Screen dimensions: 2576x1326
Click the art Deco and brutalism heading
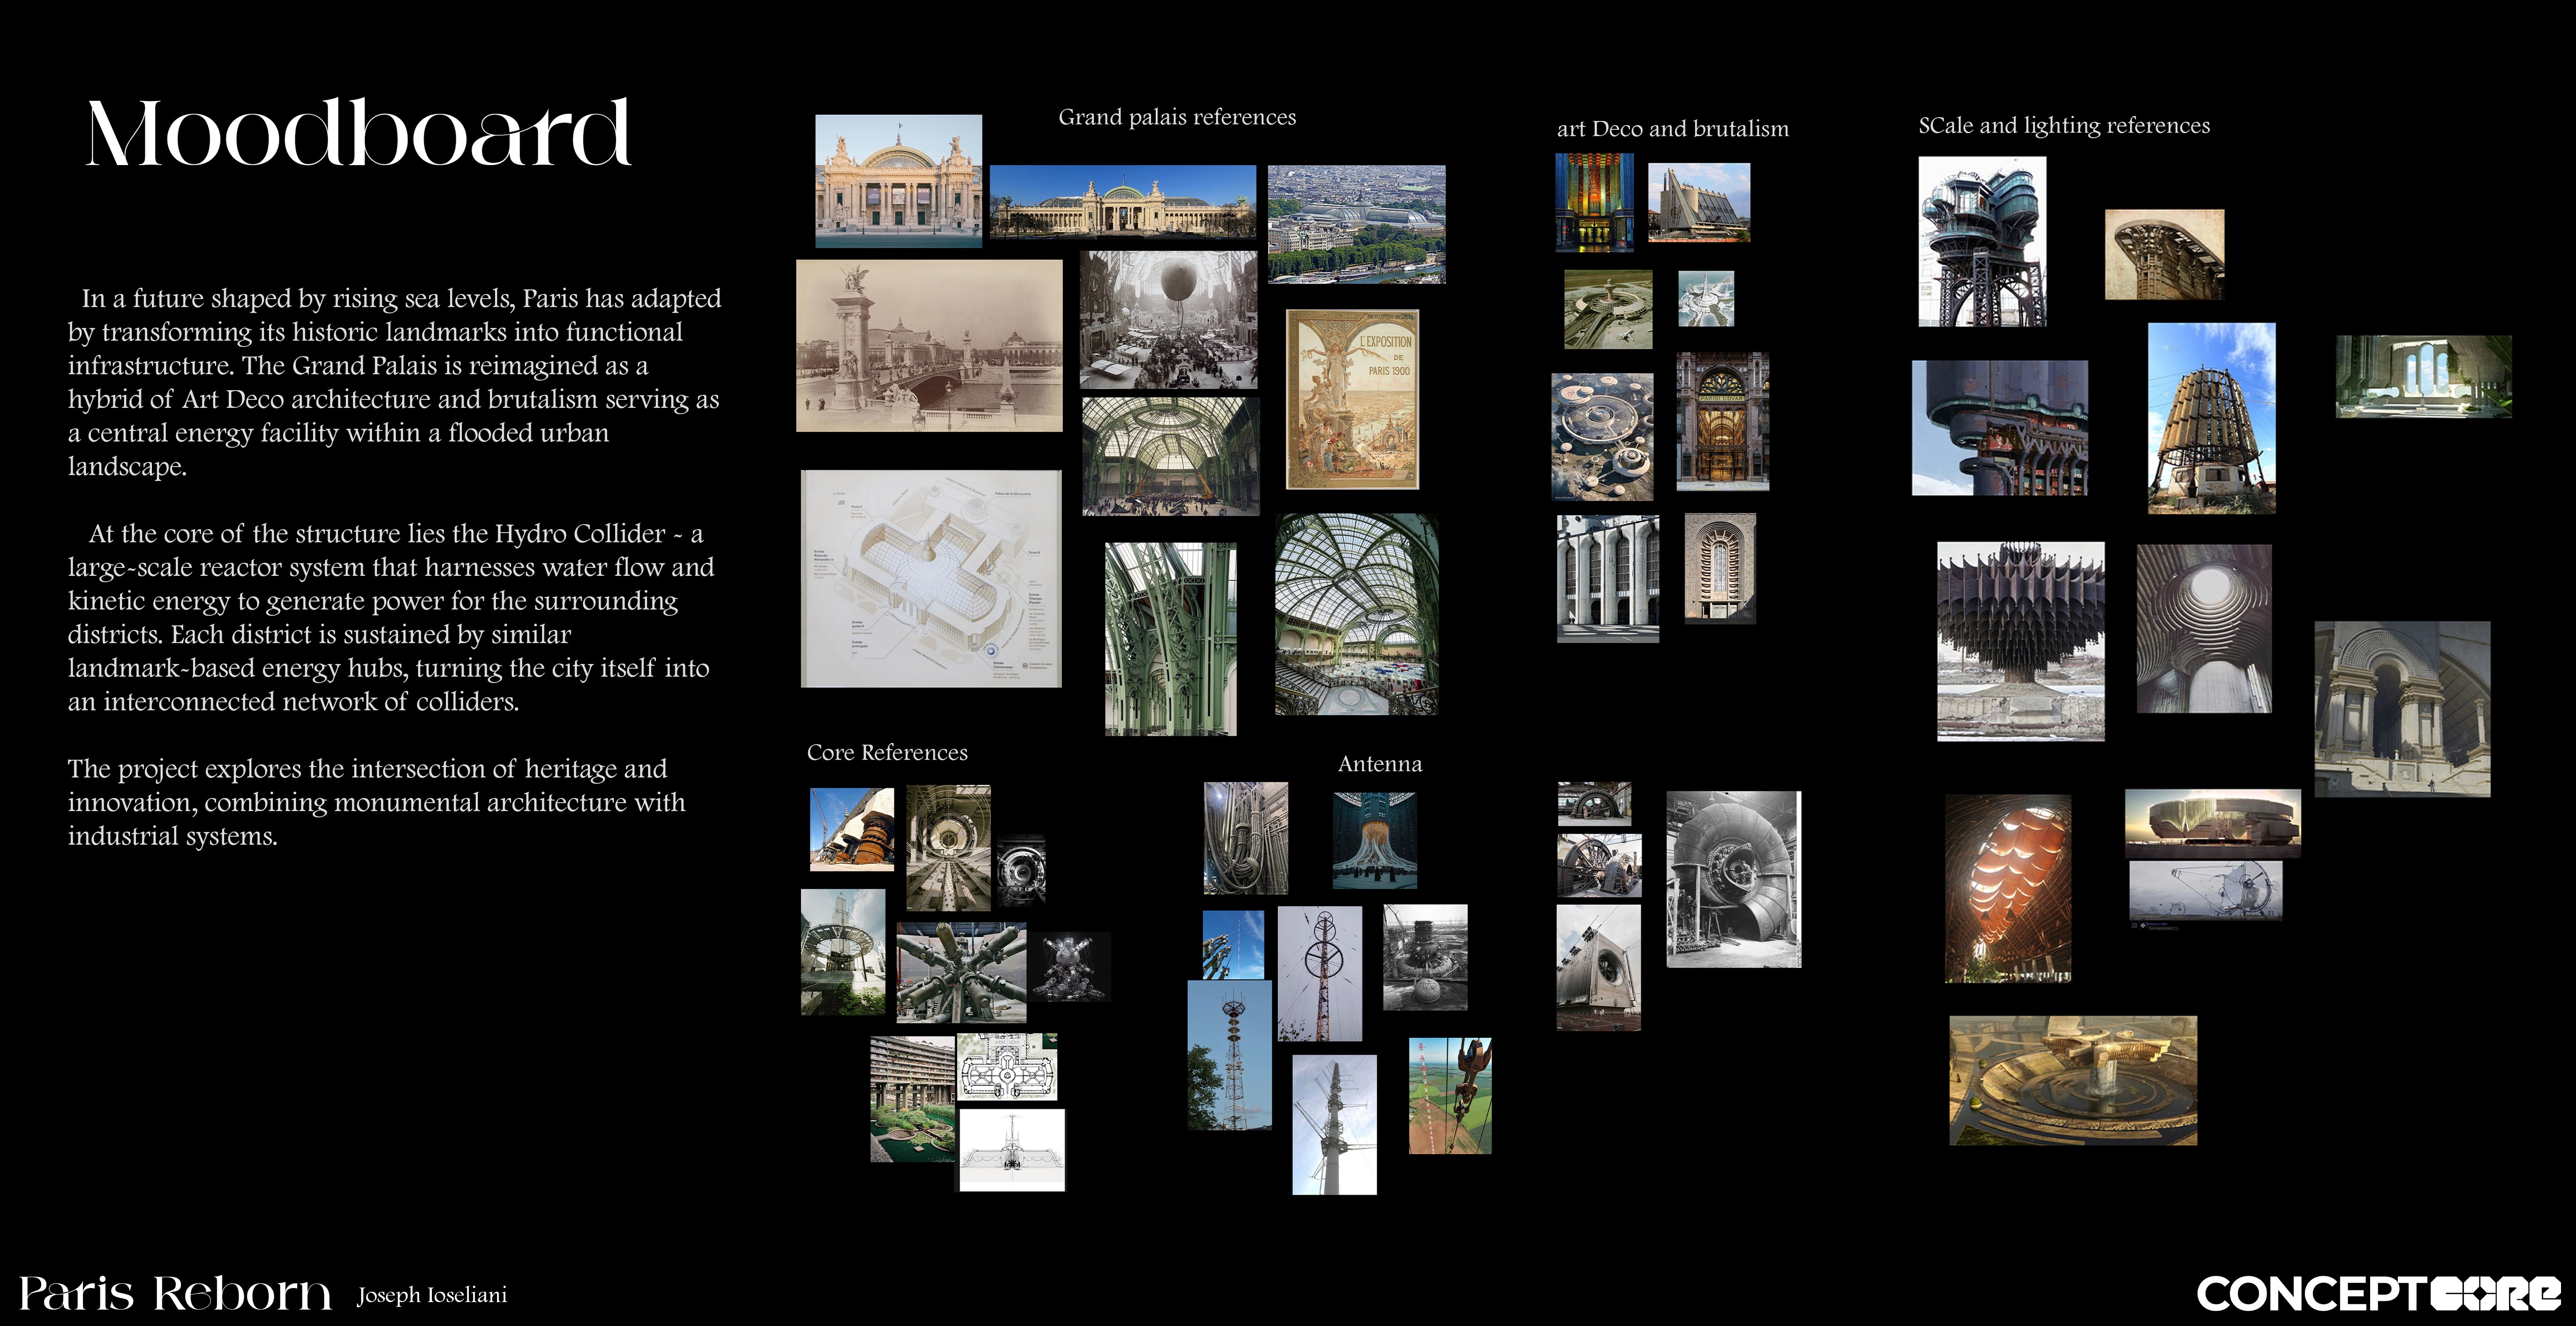tap(1672, 128)
